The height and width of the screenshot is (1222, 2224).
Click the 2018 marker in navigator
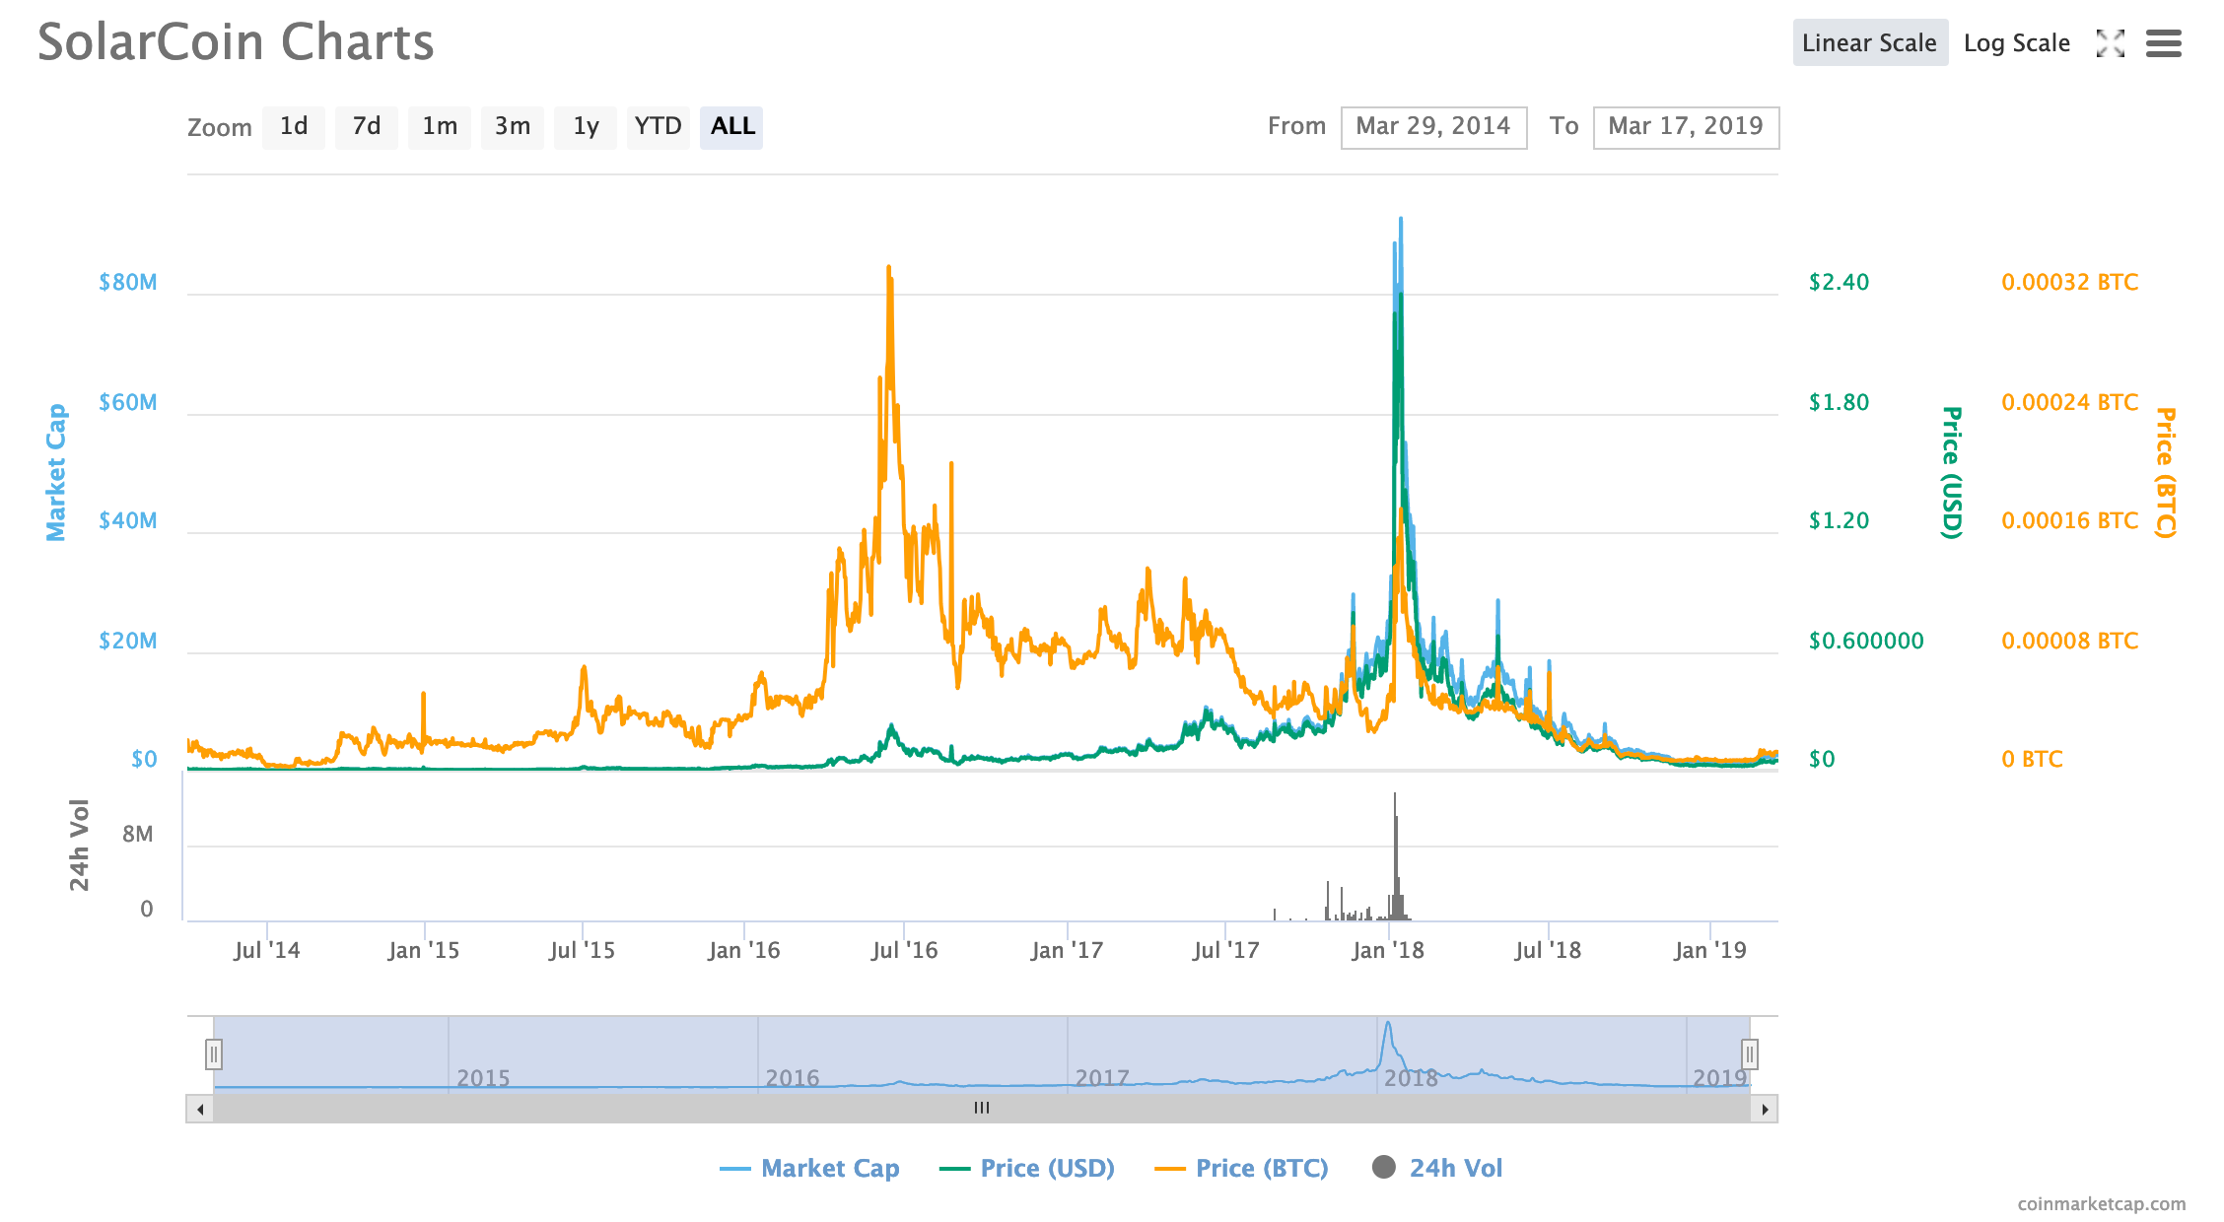[1411, 1078]
